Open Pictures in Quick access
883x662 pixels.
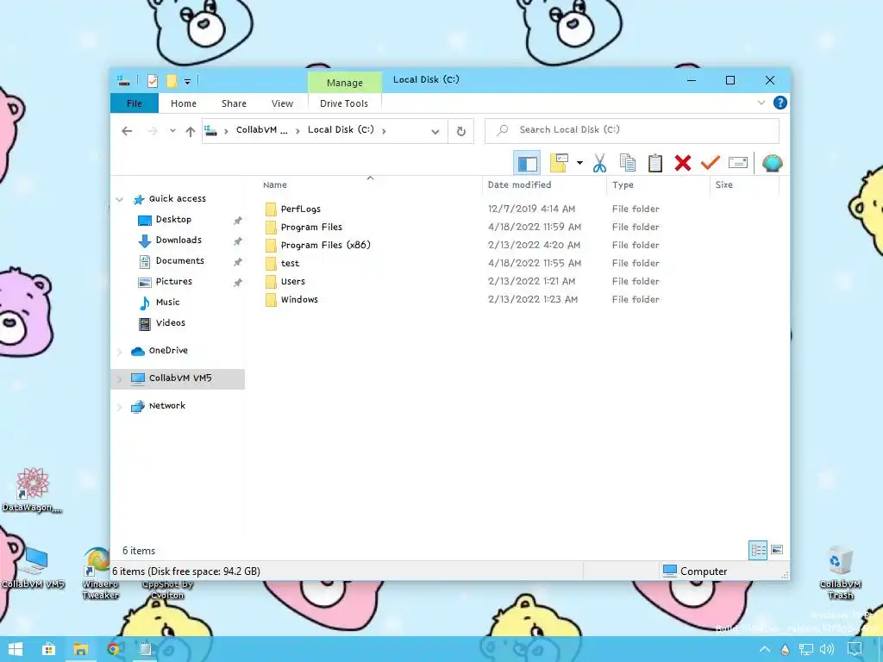coord(173,282)
